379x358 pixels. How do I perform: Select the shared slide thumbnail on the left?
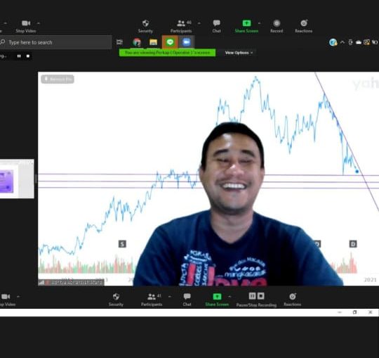(17, 179)
